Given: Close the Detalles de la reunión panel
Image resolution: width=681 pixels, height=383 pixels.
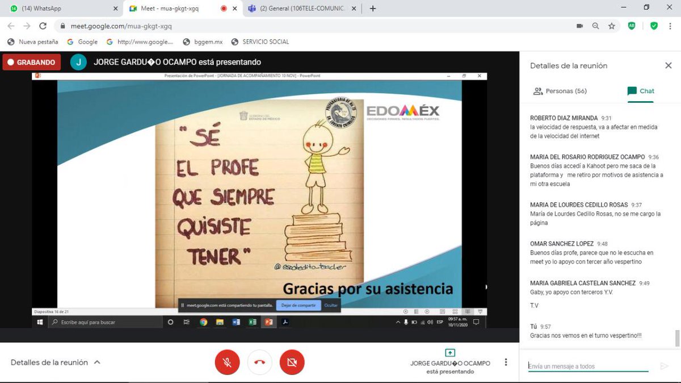Looking at the screenshot, I should click(x=668, y=65).
